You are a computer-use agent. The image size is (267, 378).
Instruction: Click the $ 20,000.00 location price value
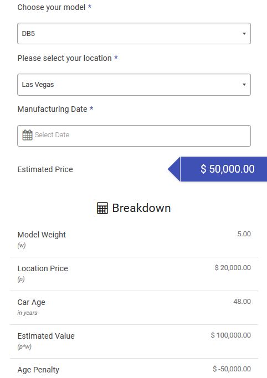coord(233,268)
